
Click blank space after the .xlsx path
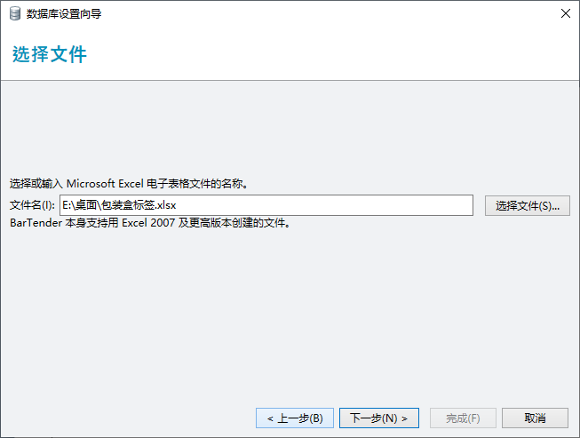[338, 205]
